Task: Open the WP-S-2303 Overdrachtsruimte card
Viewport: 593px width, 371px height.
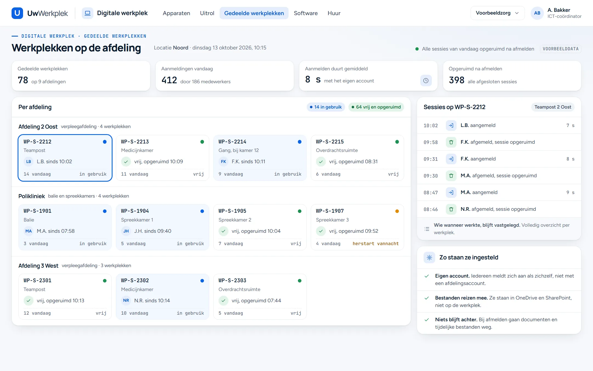Action: click(260, 297)
